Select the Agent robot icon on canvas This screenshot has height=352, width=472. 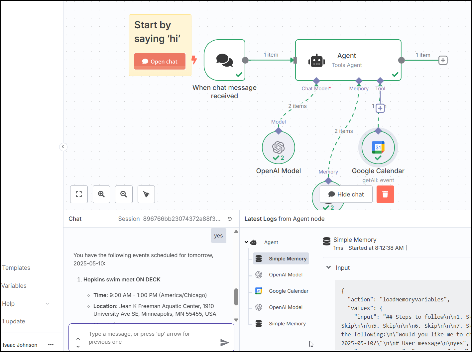[x=316, y=61]
